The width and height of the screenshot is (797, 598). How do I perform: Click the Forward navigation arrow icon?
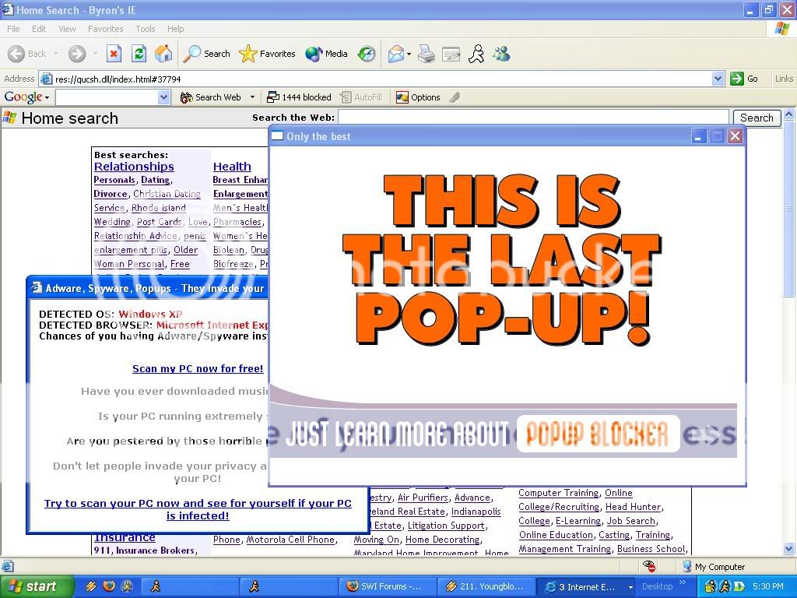point(77,54)
